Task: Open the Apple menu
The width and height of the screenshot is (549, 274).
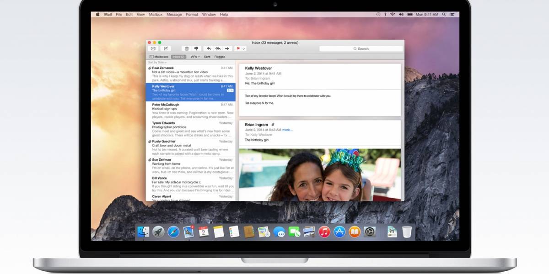Action: tap(97, 14)
